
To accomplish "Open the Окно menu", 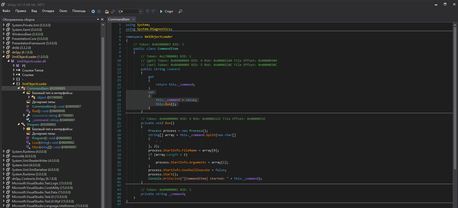I will tap(63, 11).
